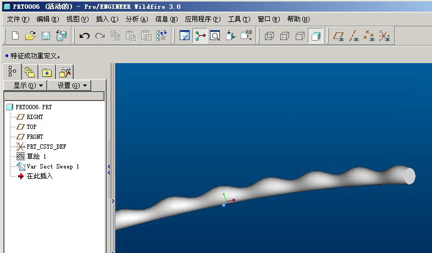
Task: Switch to Wireframe display mode
Action: click(x=269, y=36)
